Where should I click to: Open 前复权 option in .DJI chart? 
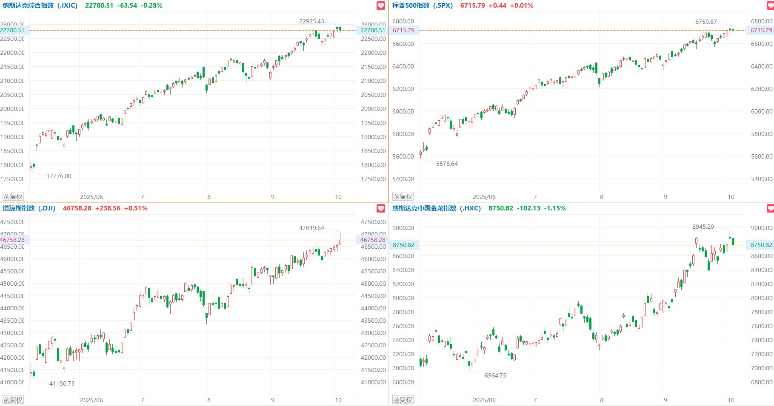pos(13,400)
